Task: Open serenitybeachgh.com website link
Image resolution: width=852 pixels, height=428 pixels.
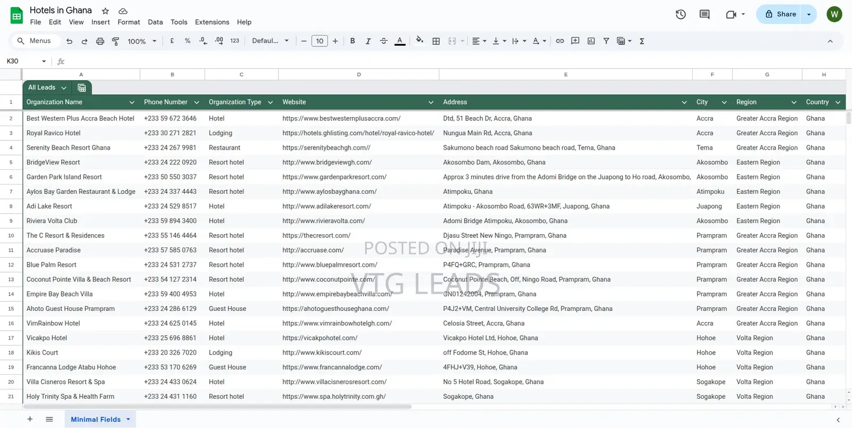Action: tap(326, 148)
